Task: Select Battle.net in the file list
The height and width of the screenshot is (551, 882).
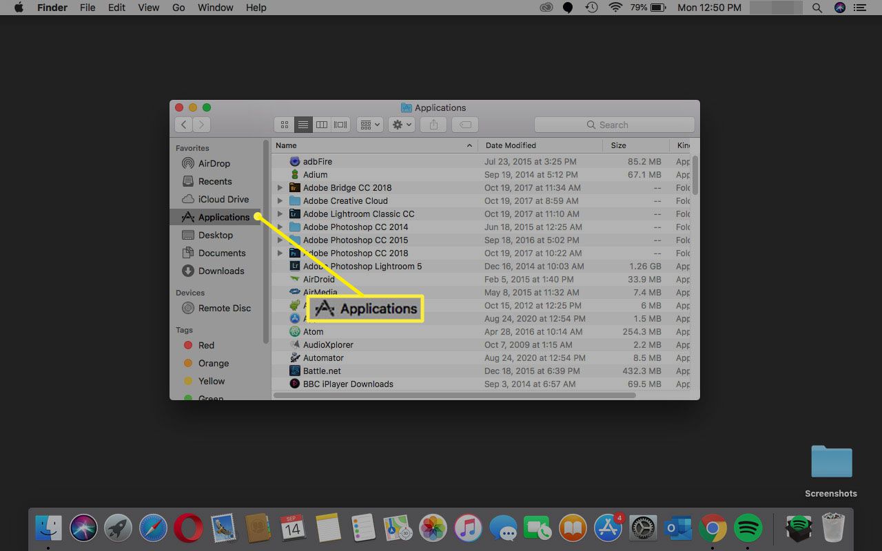Action: [x=481, y=371]
